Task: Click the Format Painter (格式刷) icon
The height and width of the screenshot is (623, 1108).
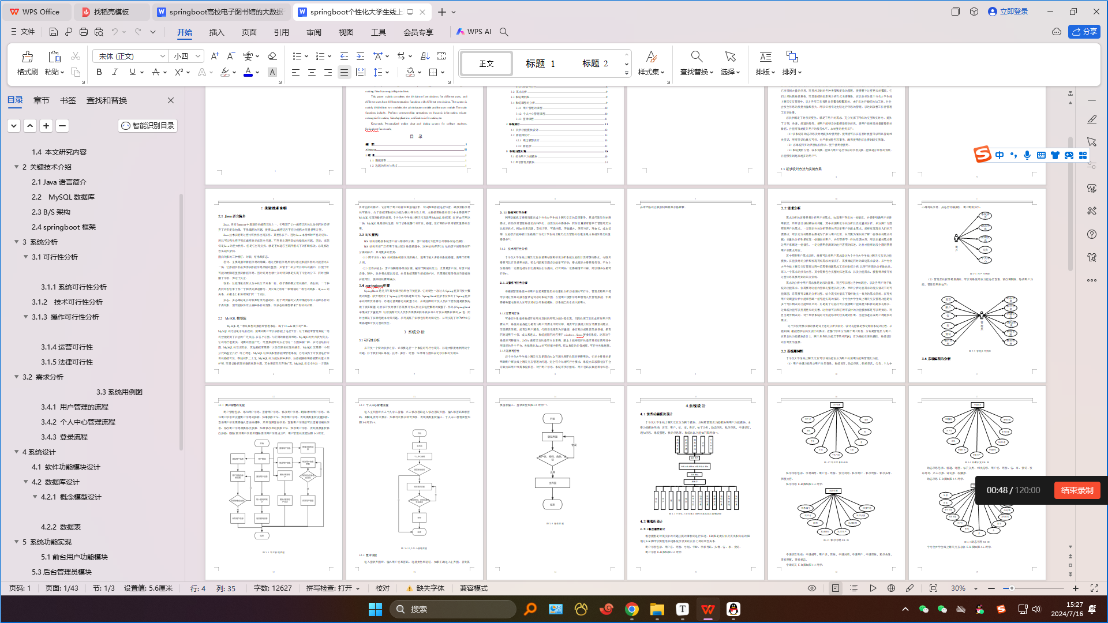Action: point(27,57)
